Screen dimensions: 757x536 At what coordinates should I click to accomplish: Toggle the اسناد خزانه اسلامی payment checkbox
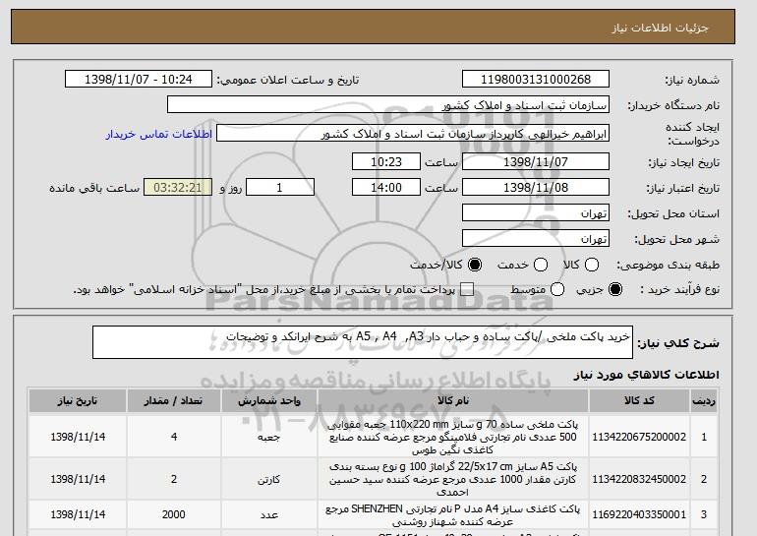tap(467, 289)
